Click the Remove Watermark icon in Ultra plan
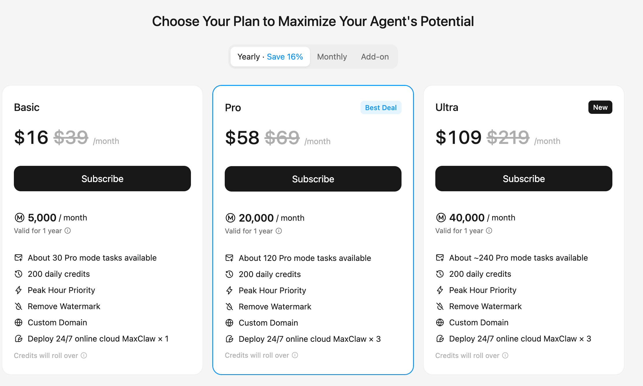The width and height of the screenshot is (643, 386). coord(440,306)
